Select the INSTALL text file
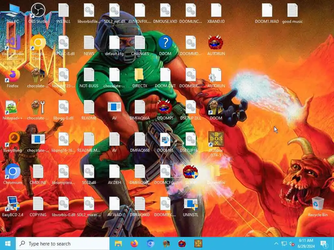 64,13
